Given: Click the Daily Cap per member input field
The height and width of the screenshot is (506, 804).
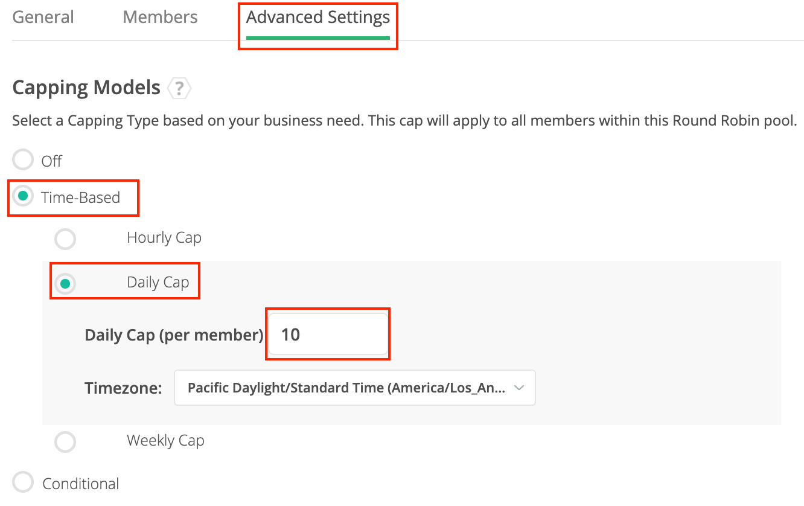Looking at the screenshot, I should click(x=328, y=334).
